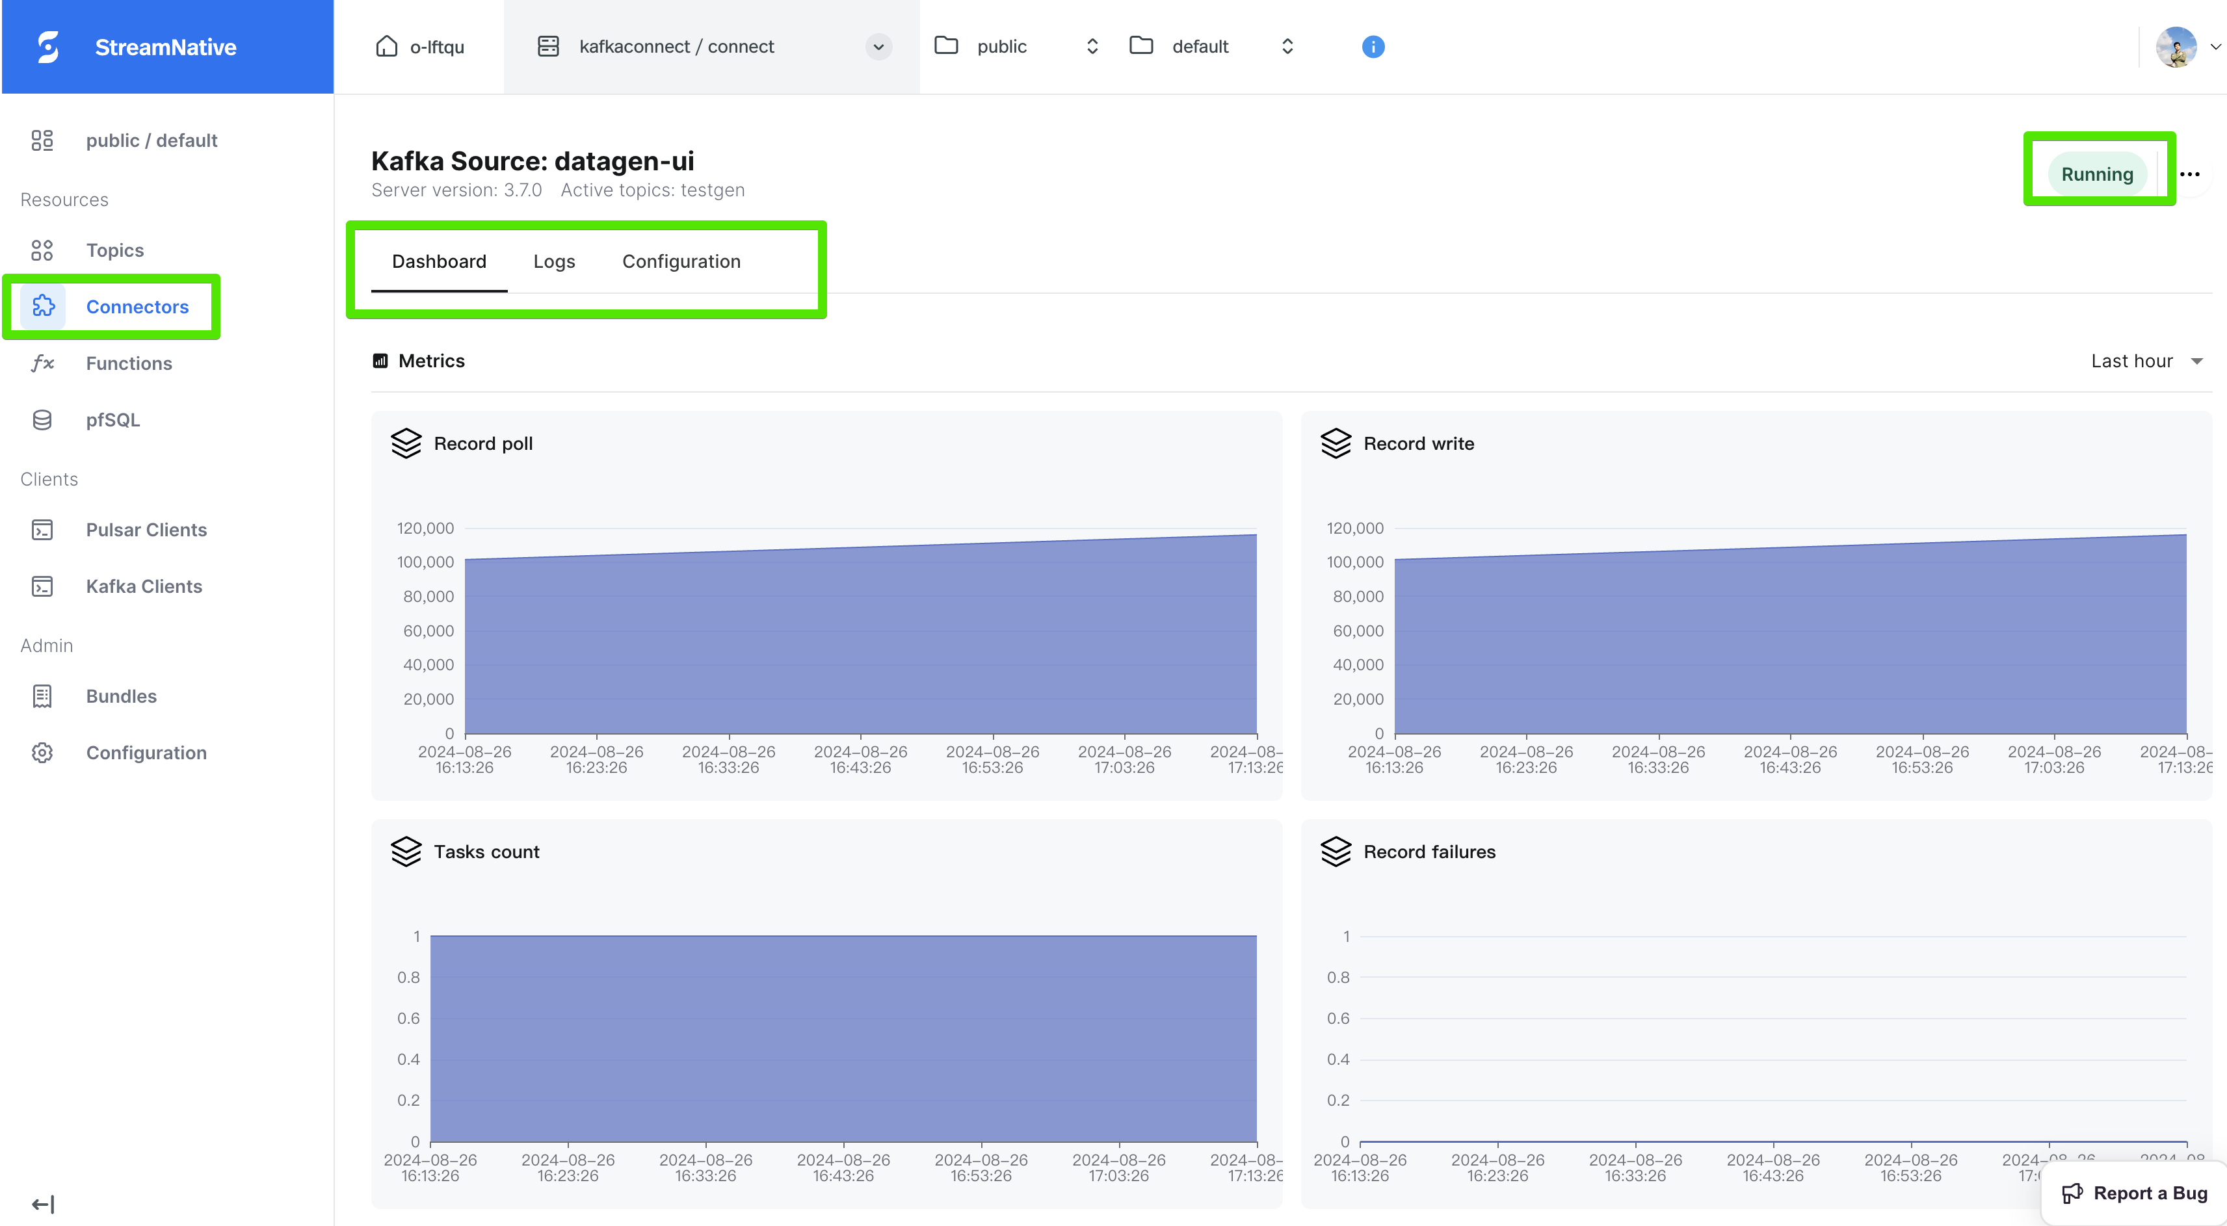Check the Running status badge

[x=2098, y=174]
